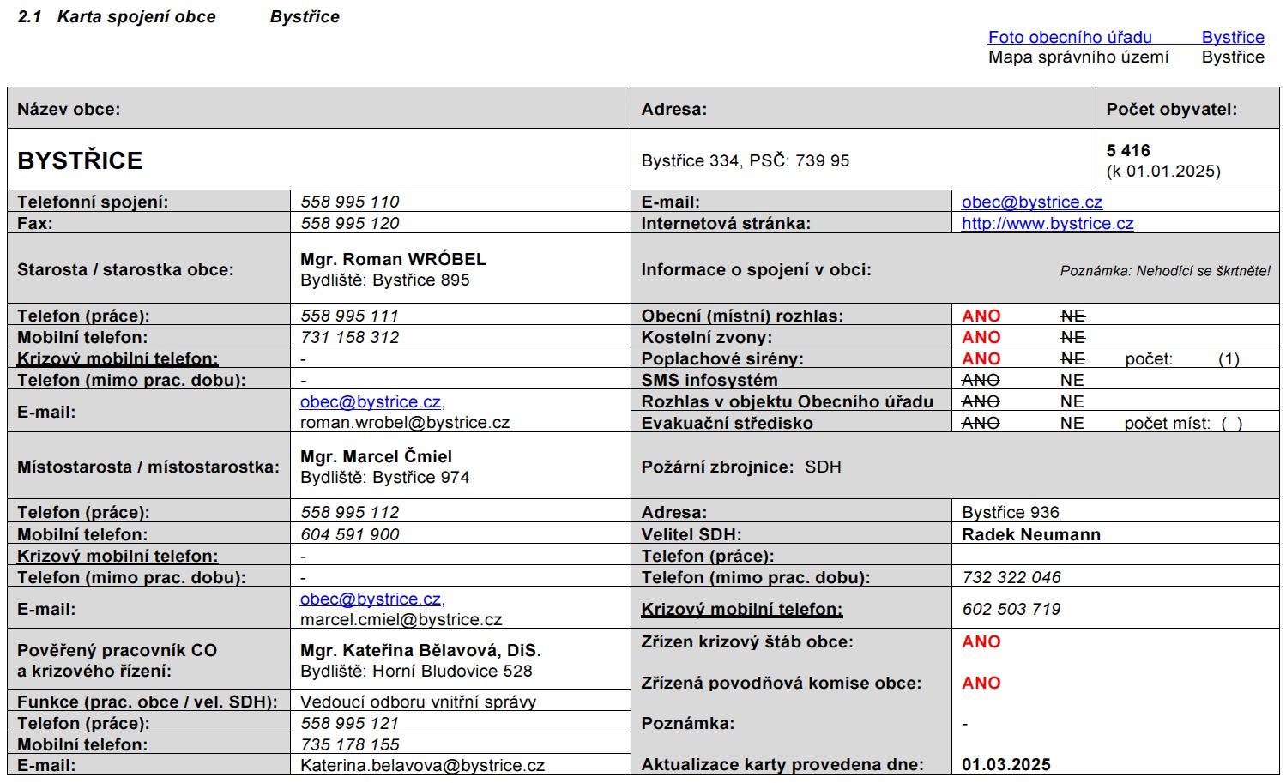Click obec@bystrice.cz beside the Fax row
Image resolution: width=1286 pixels, height=783 pixels.
coord(1031,202)
